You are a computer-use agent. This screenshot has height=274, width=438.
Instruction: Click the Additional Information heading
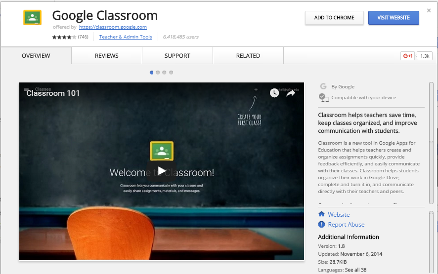point(349,237)
